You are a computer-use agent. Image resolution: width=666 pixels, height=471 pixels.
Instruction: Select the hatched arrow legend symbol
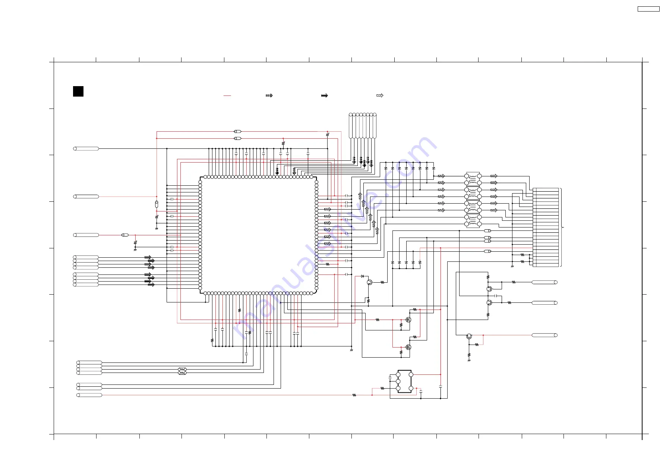[x=380, y=95]
